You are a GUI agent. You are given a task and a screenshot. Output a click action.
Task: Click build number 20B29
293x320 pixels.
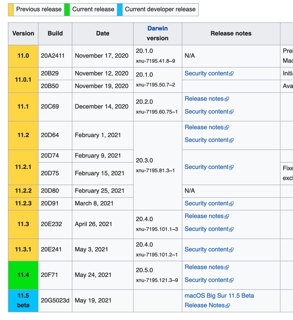(x=50, y=73)
